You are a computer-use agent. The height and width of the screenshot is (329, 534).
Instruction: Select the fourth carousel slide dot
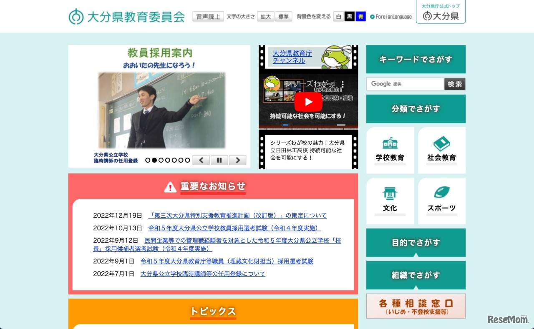click(x=168, y=160)
